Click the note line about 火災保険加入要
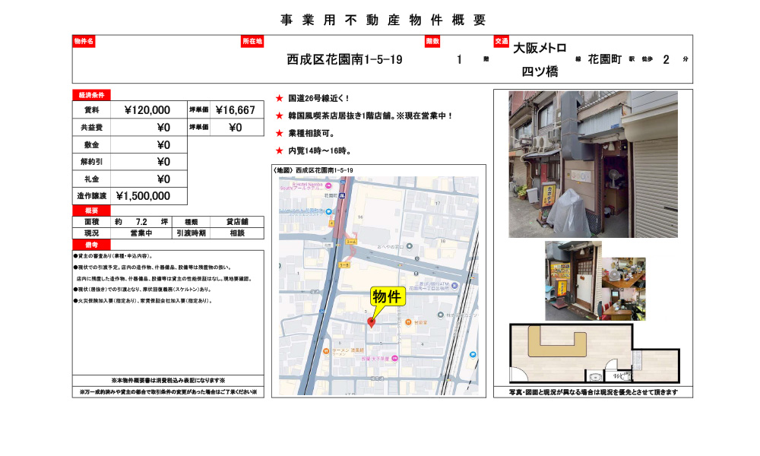 143,301
